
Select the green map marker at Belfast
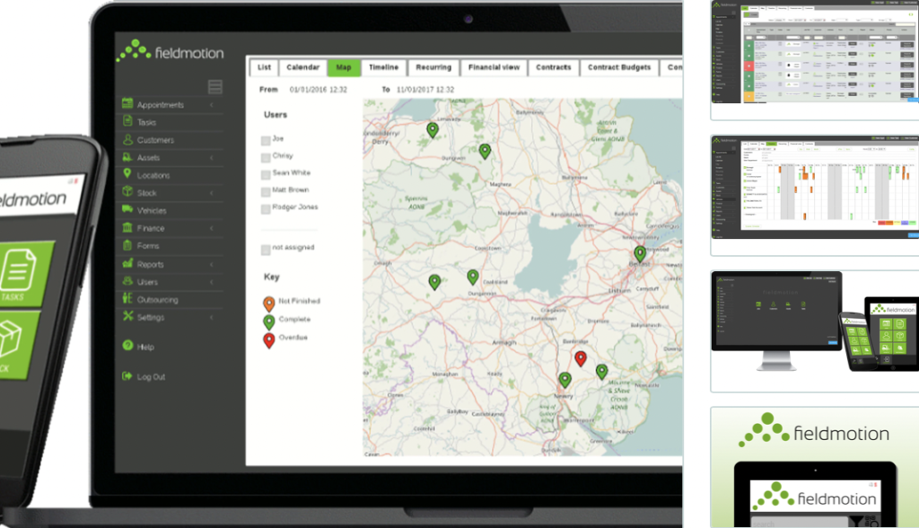(640, 253)
